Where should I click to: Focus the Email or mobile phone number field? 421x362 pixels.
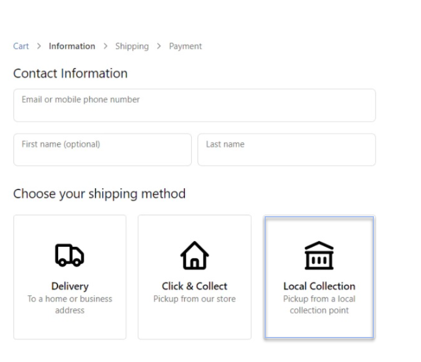coord(194,105)
